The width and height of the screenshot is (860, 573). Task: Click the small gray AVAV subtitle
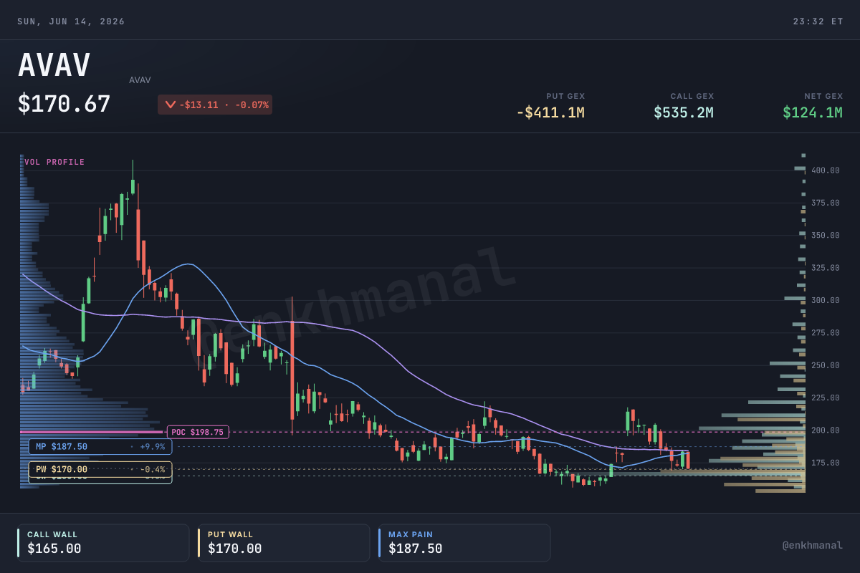[x=140, y=80]
